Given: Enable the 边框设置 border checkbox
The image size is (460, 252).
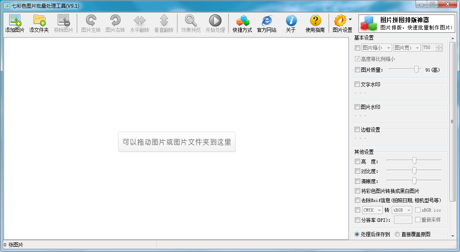Looking at the screenshot, I should [357, 130].
